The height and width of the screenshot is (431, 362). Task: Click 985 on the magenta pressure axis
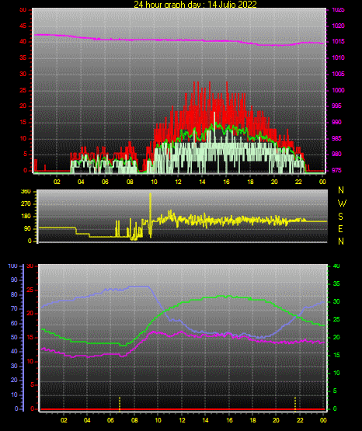[336, 138]
